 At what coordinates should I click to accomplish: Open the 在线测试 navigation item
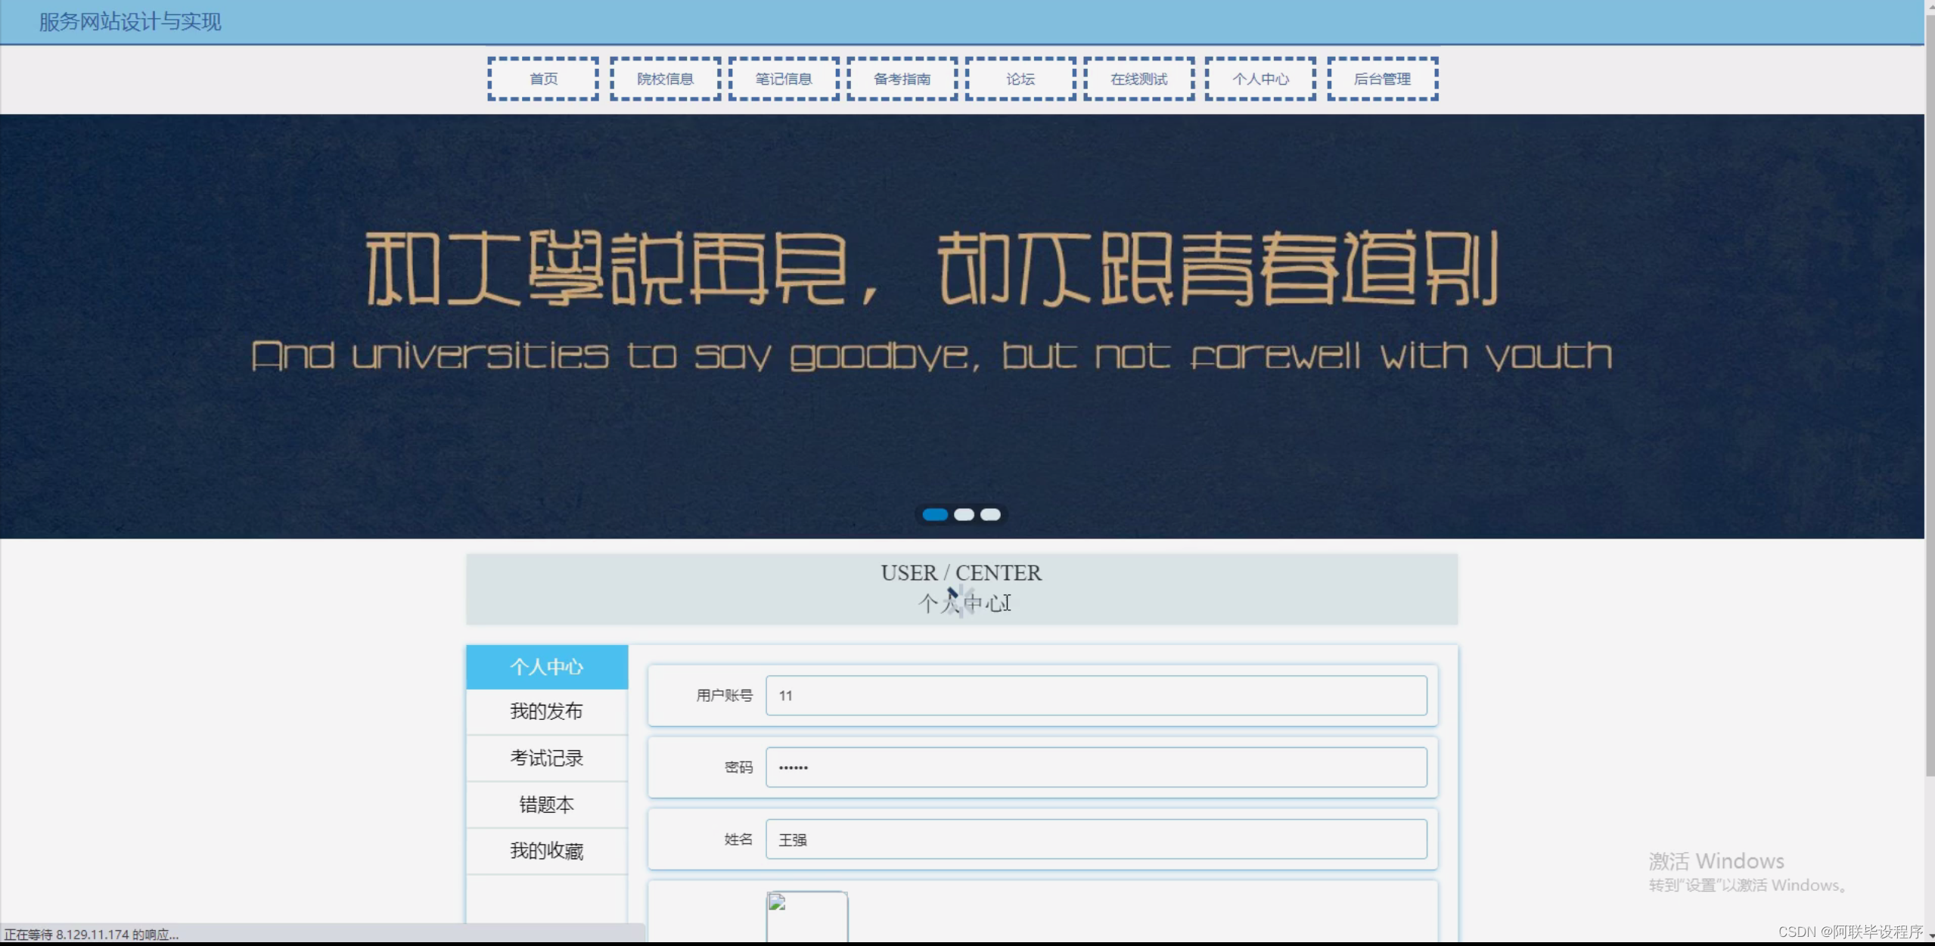1138,78
